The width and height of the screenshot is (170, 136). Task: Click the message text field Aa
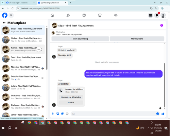(x=113, y=114)
